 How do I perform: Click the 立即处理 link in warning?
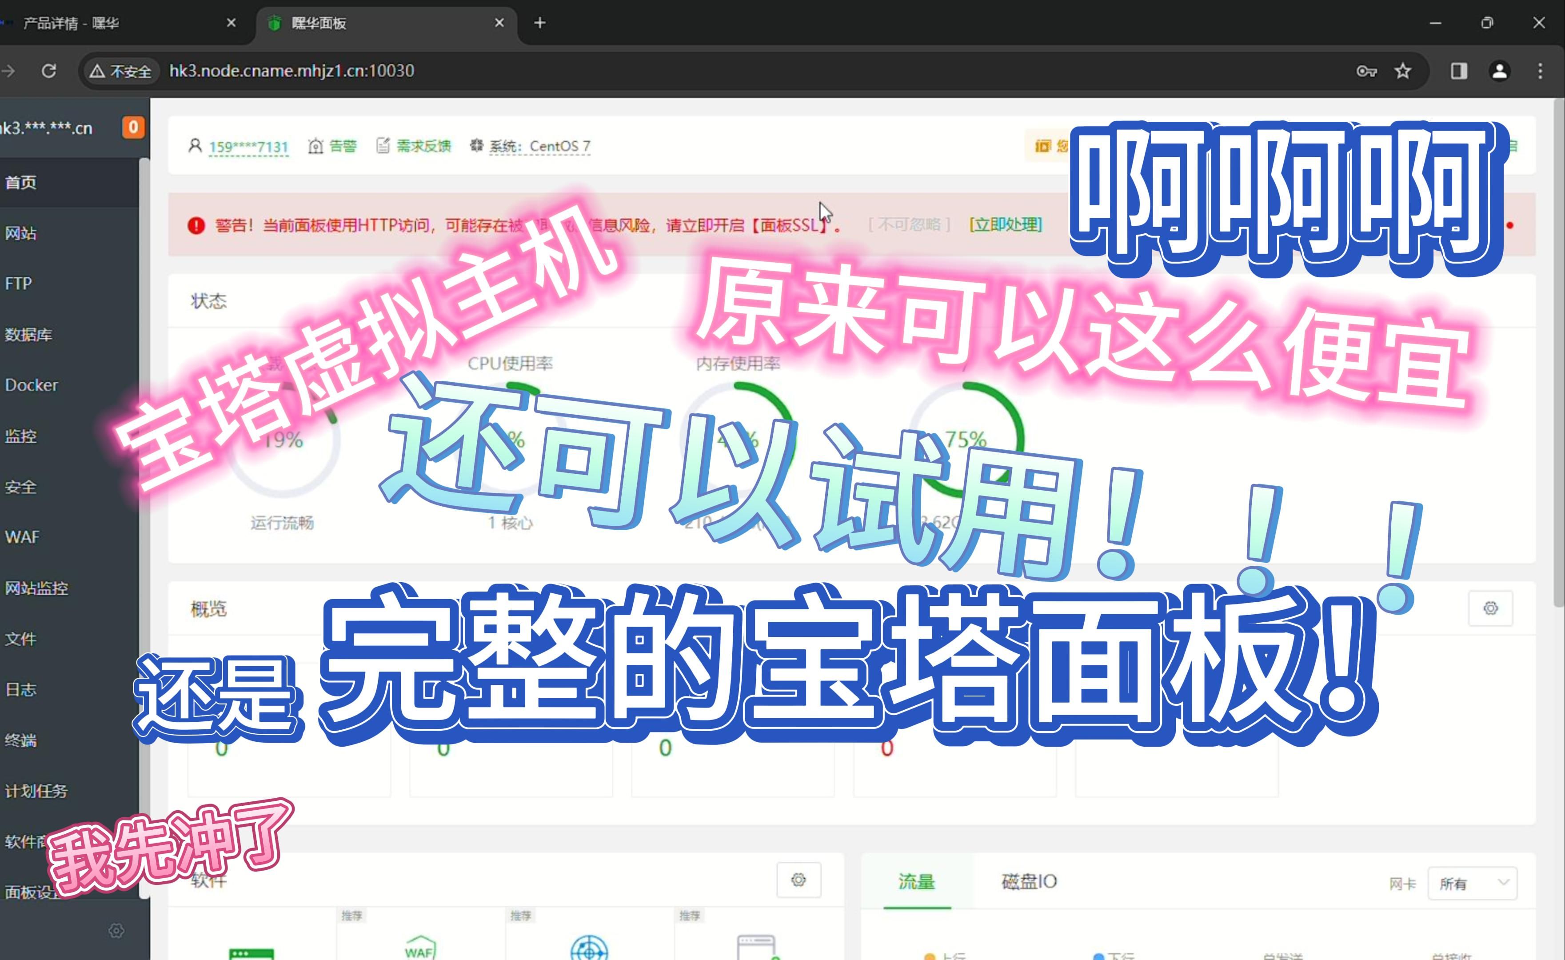(x=1006, y=224)
